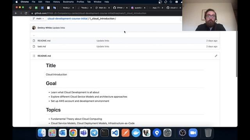Open the Bookmarks menu
250x140 pixels.
click(x=68, y=2)
